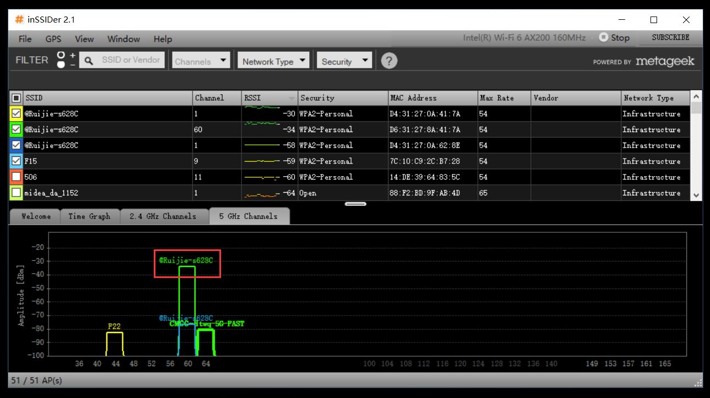
Task: Click the green @Ruijie-s628C graph label
Action: (185, 260)
